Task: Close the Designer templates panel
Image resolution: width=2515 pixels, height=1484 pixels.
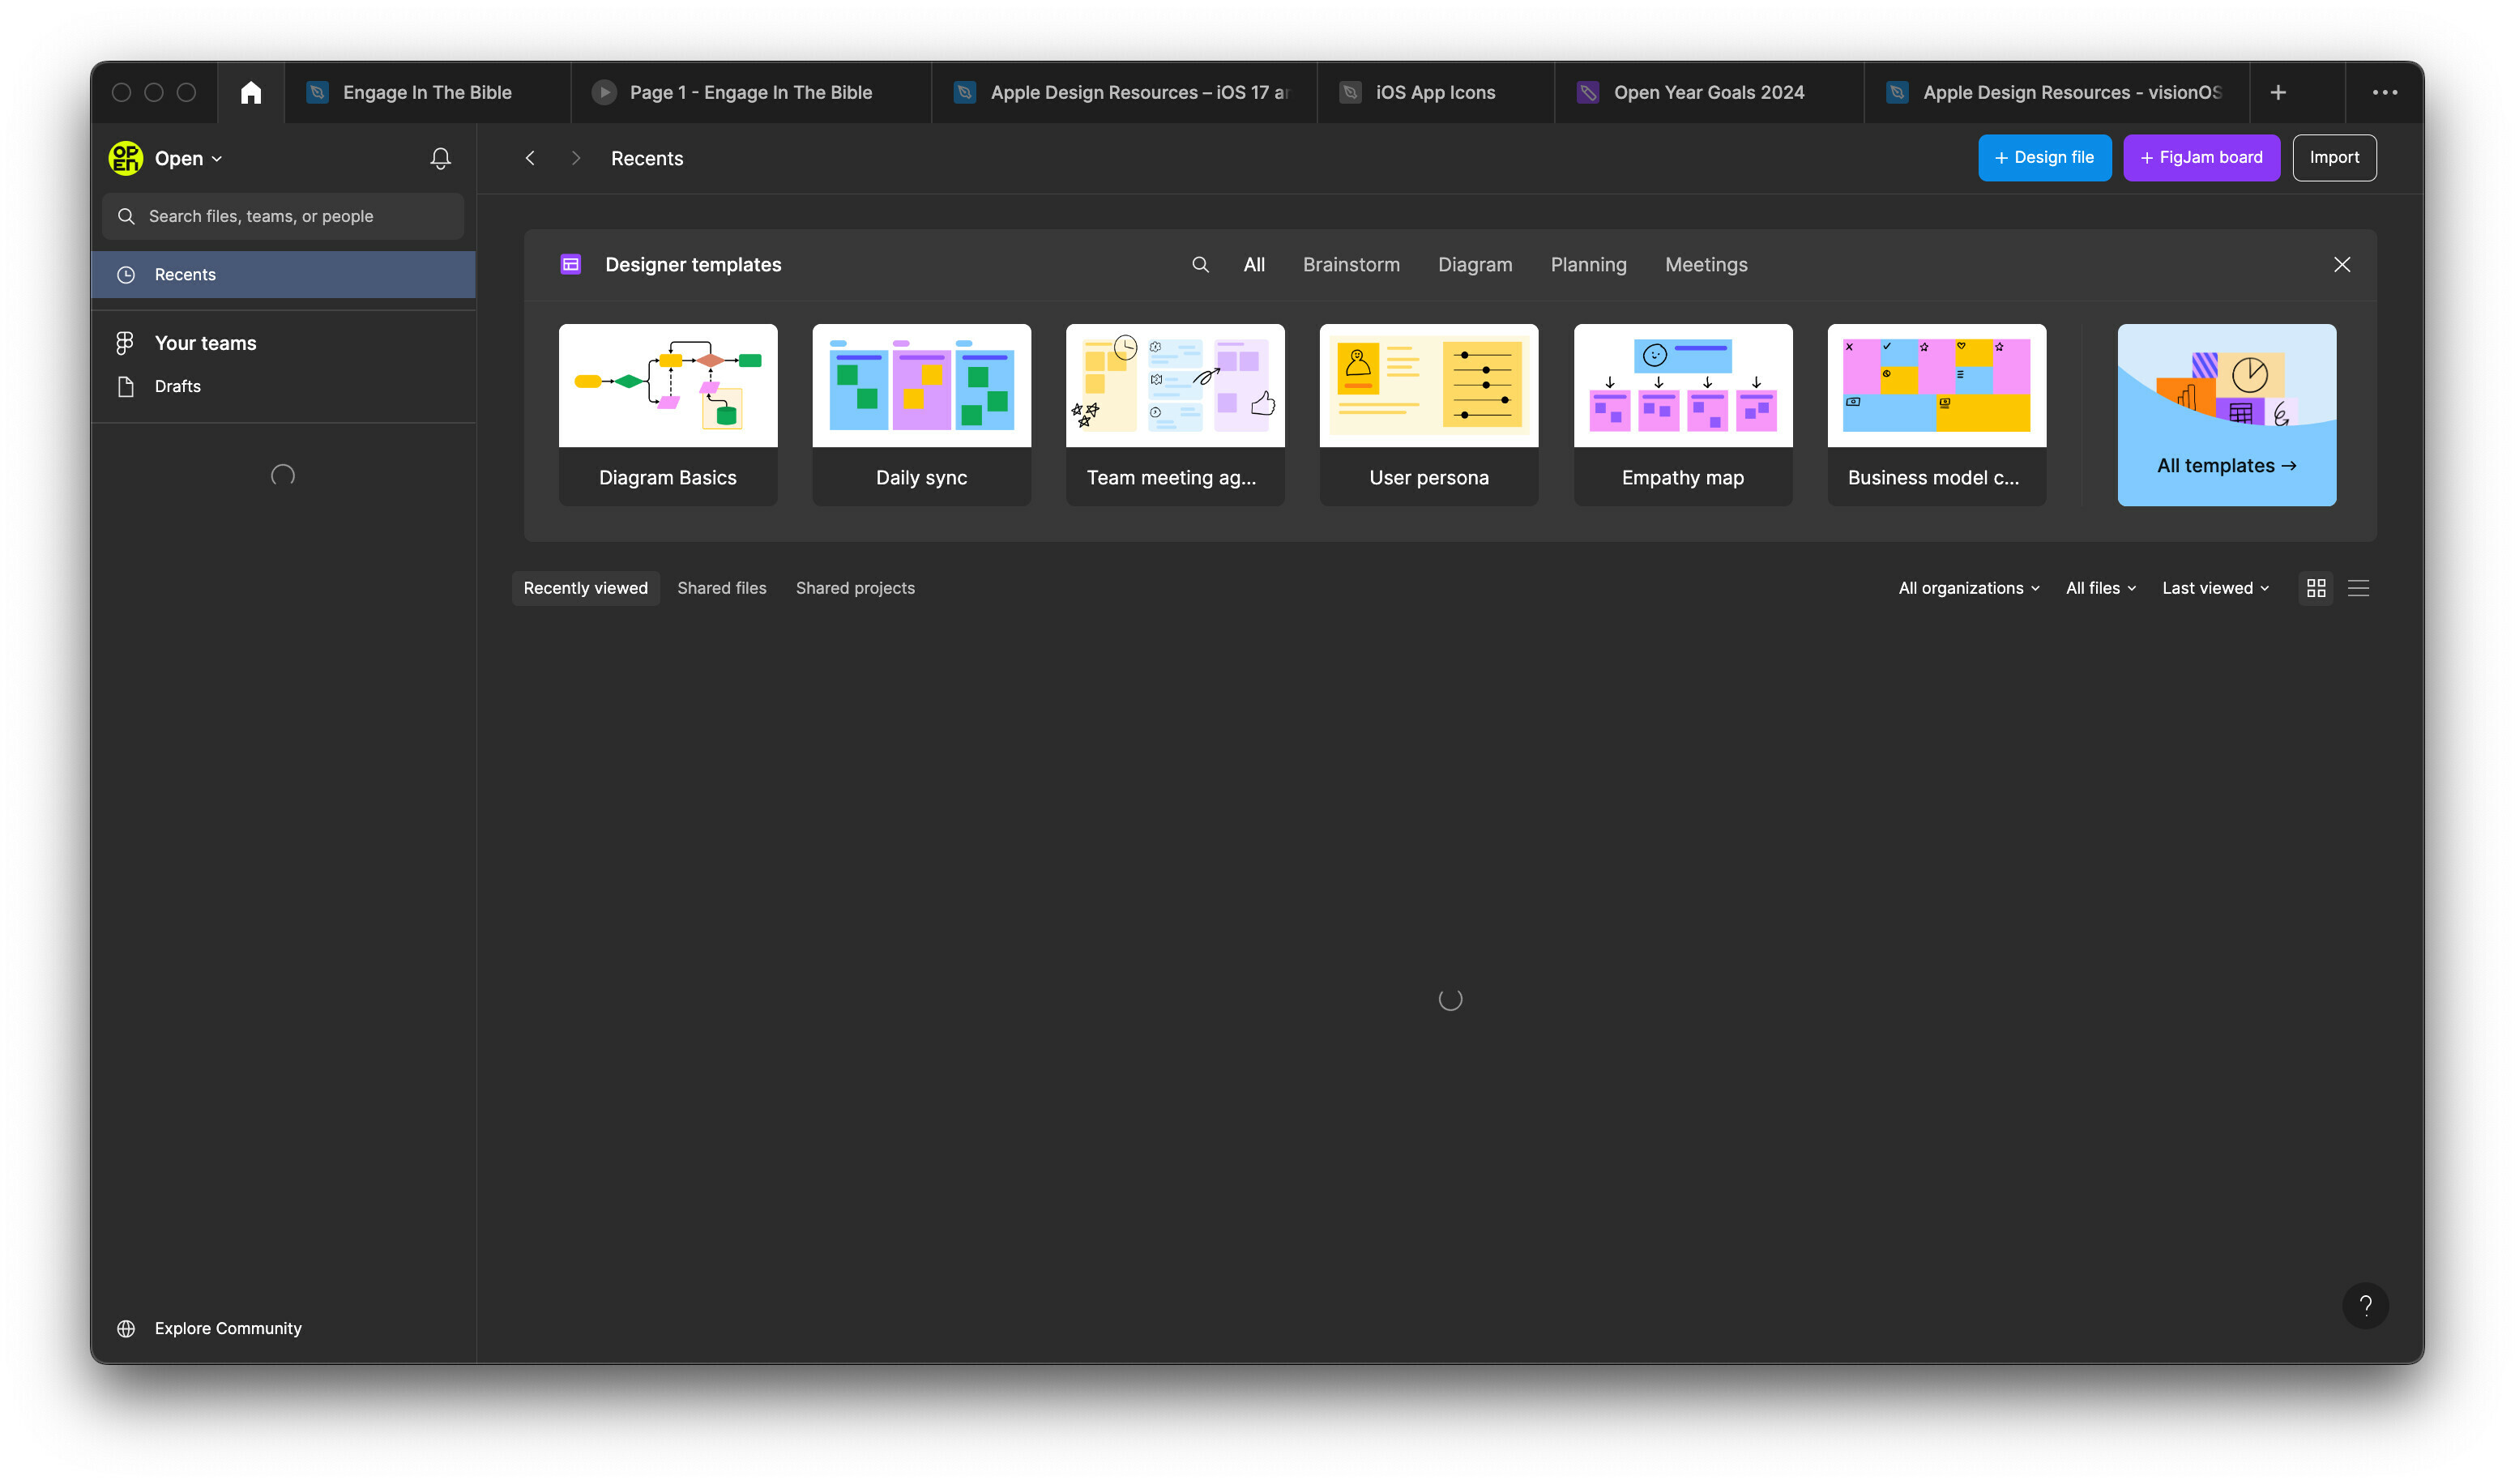Action: [2342, 263]
